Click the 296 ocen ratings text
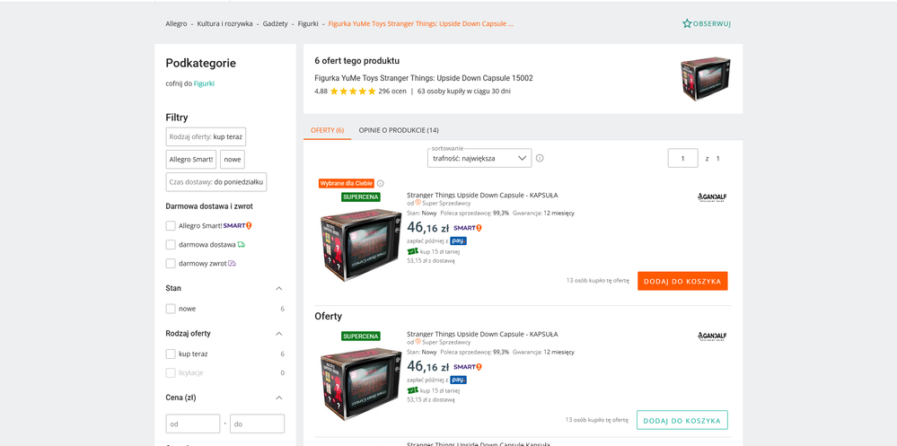The image size is (897, 446). tap(392, 91)
